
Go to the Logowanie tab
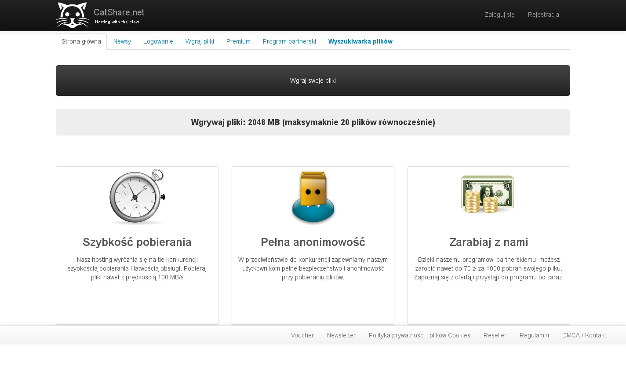point(158,41)
